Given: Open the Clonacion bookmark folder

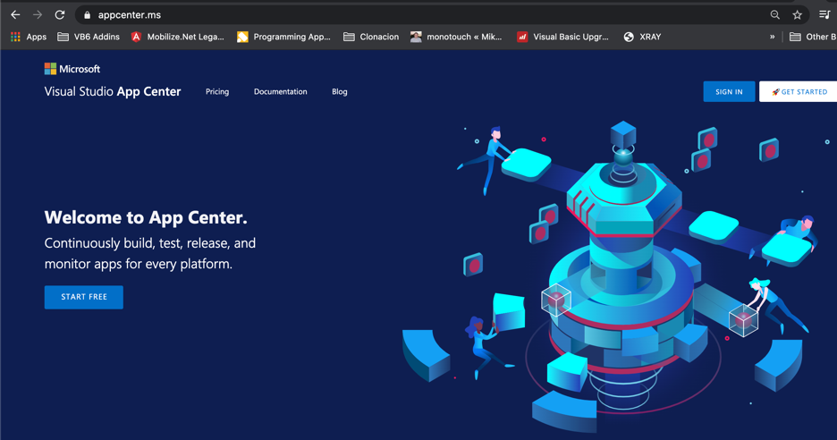Looking at the screenshot, I should pyautogui.click(x=371, y=37).
